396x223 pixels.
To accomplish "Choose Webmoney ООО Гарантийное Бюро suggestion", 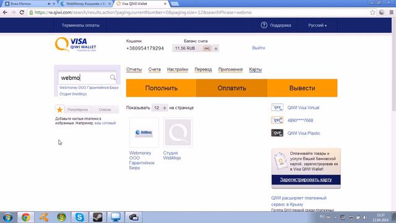I will tap(89, 87).
